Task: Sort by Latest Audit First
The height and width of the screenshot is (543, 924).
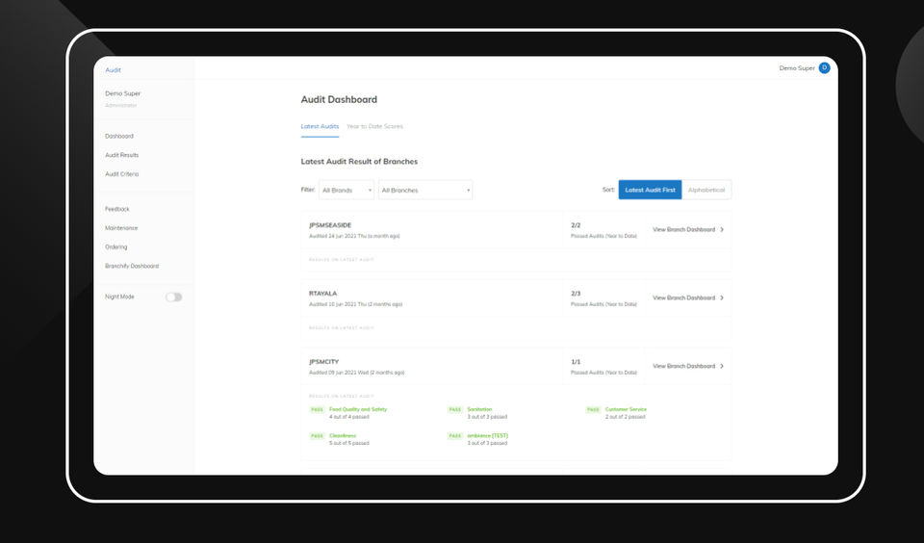Action: tap(650, 190)
